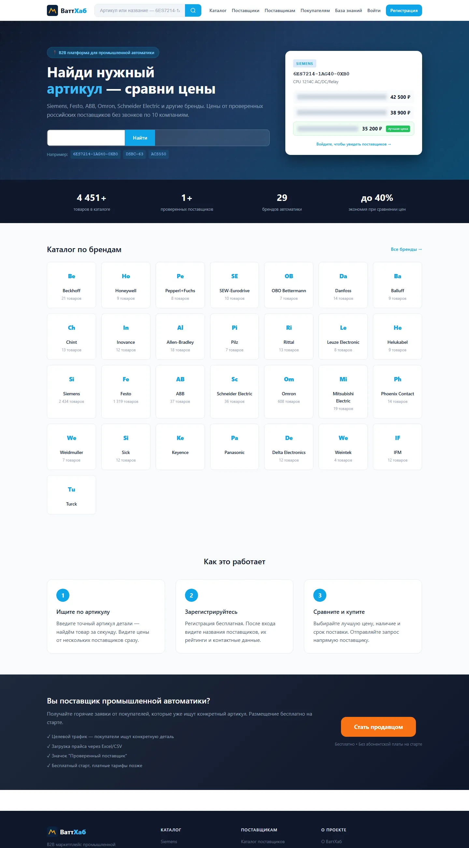Open the Honeywell brand card
The image size is (469, 848).
(x=126, y=285)
